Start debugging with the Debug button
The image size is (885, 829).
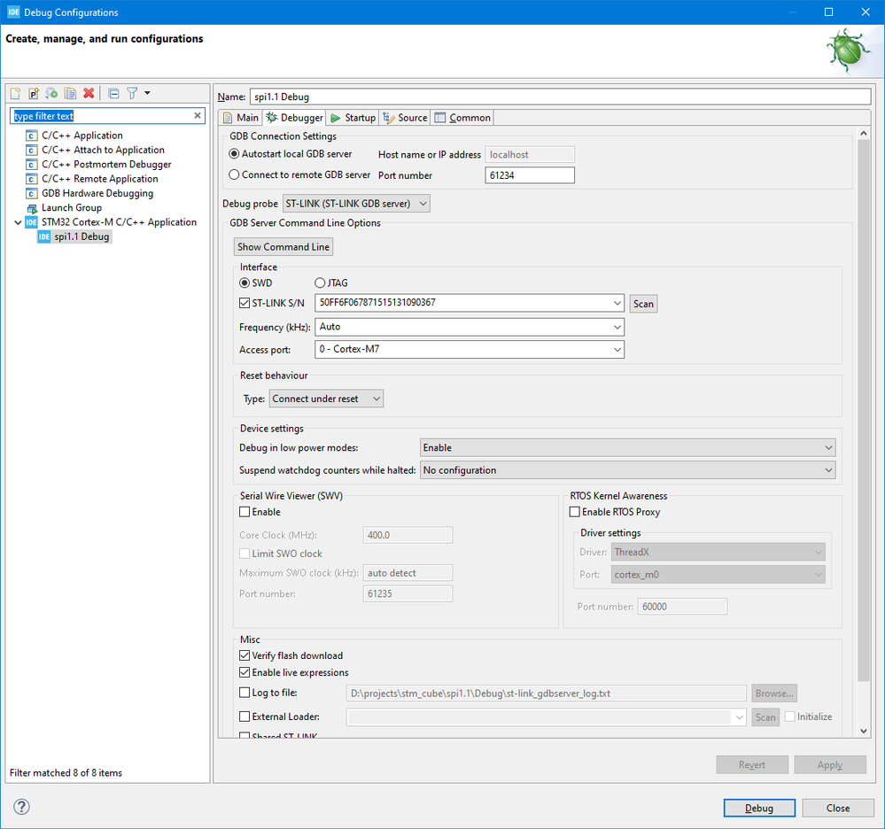(x=759, y=808)
